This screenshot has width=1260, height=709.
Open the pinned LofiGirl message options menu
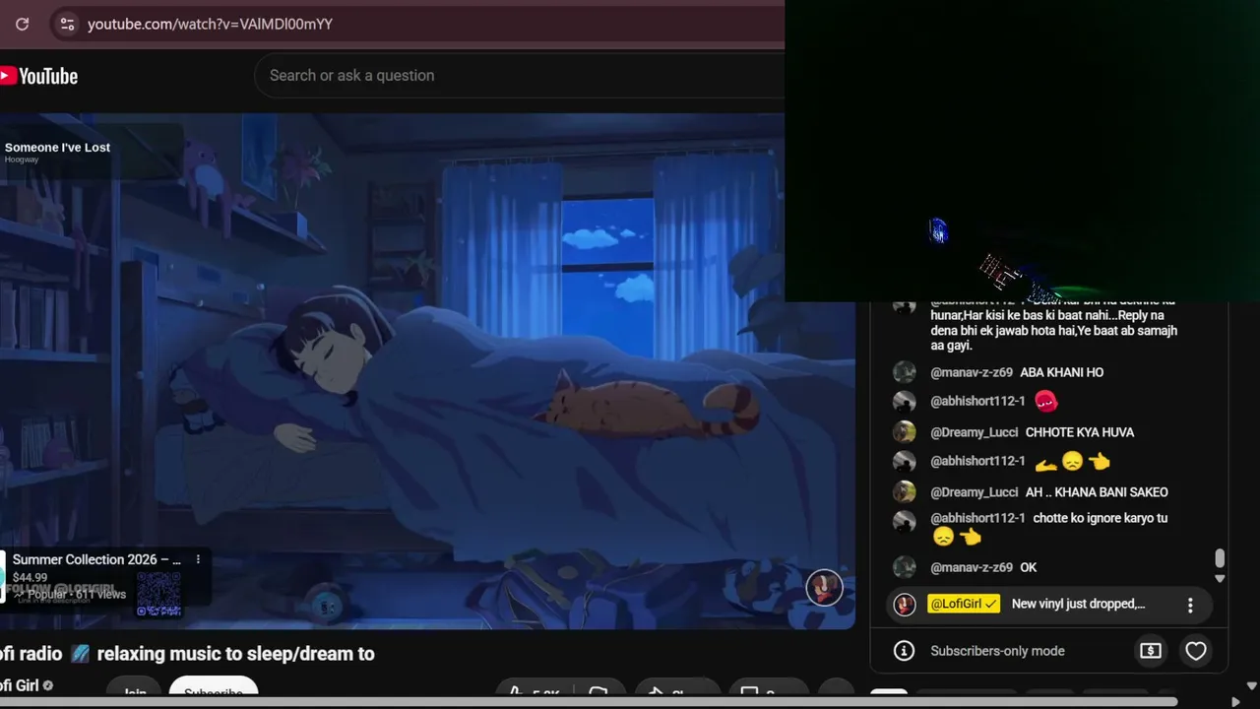point(1190,605)
